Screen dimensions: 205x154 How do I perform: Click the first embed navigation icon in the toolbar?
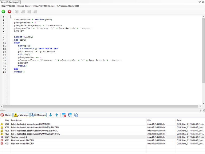pyautogui.click(x=17, y=12)
